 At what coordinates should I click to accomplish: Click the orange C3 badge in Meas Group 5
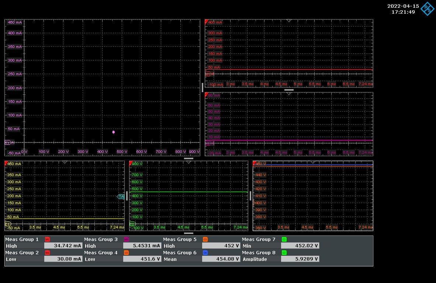coord(205,239)
